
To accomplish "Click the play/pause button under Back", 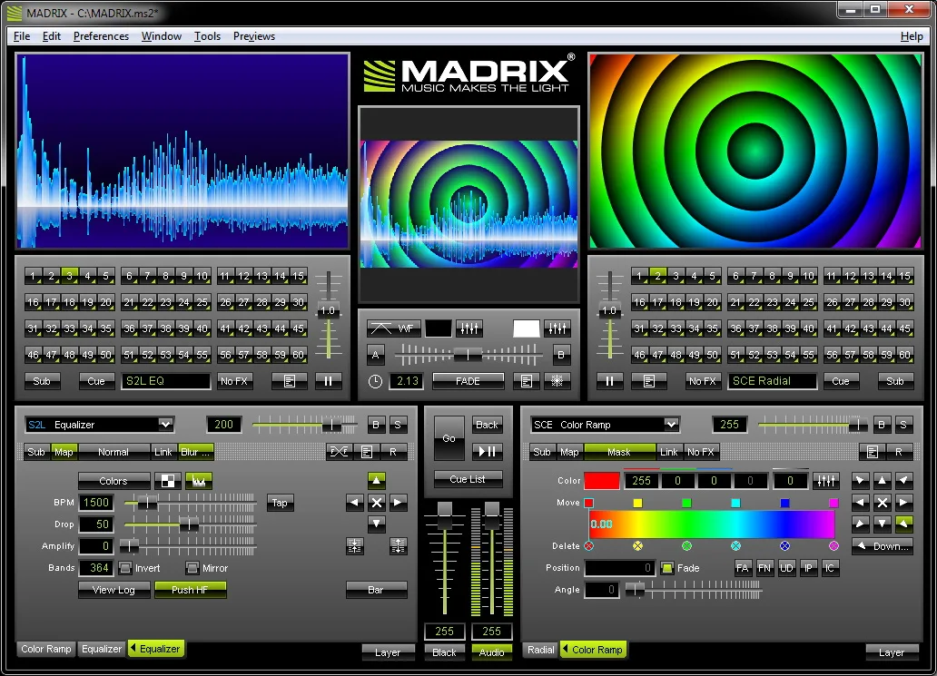I will (x=487, y=451).
